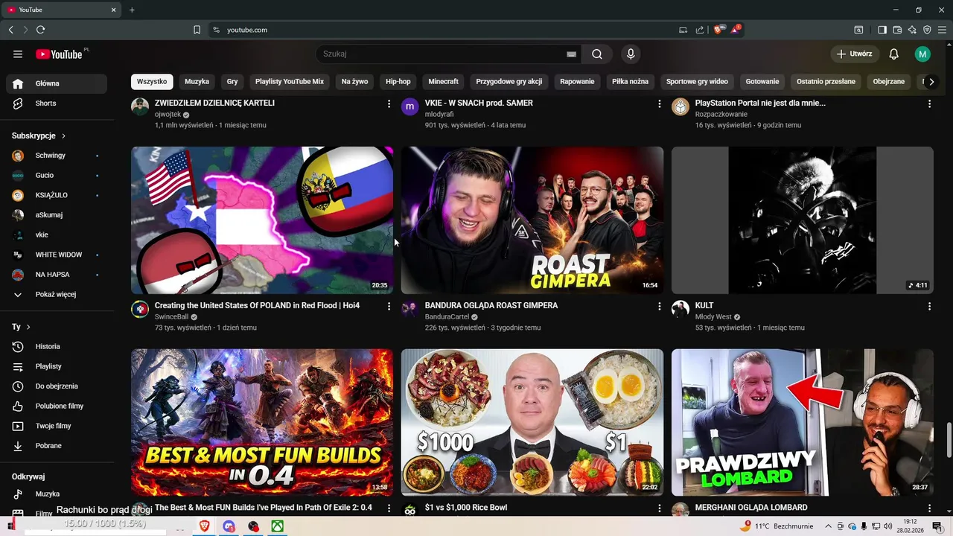Open the BanduraCartel channel link
The image size is (953, 536).
click(x=447, y=317)
